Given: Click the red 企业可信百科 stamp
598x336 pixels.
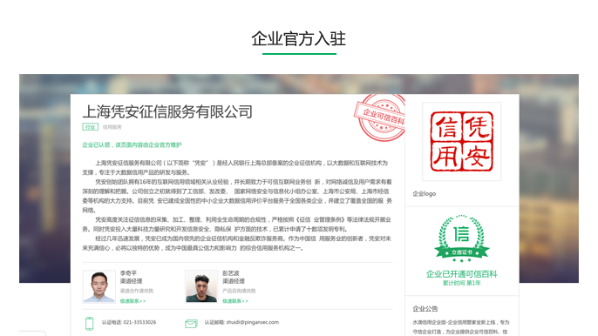Looking at the screenshot, I should pyautogui.click(x=380, y=118).
